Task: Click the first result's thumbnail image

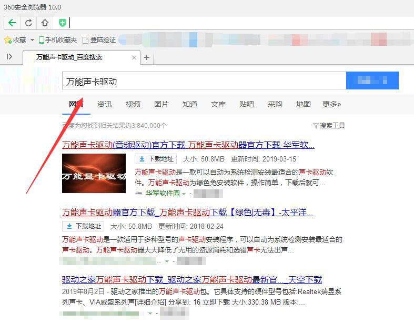Action: [94, 173]
